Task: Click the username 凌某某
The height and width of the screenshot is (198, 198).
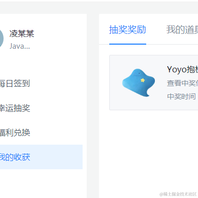Action: tap(22, 33)
